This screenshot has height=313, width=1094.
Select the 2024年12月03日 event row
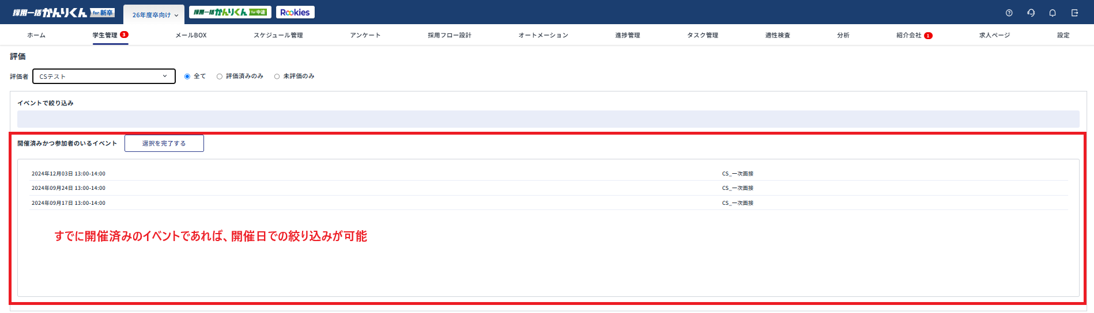pos(69,174)
